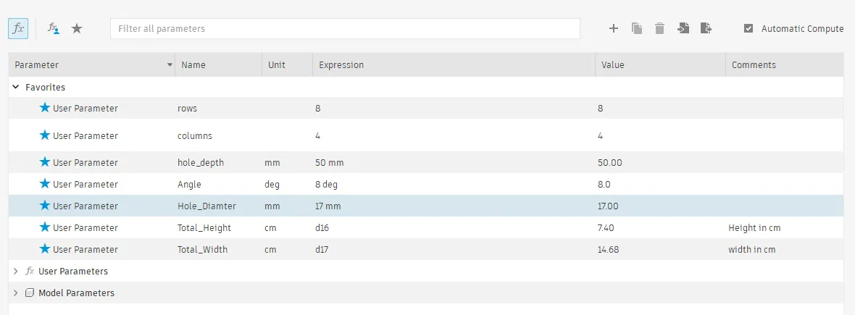Toggle favorite star for Hole_Diamter
The width and height of the screenshot is (855, 315).
tap(45, 206)
